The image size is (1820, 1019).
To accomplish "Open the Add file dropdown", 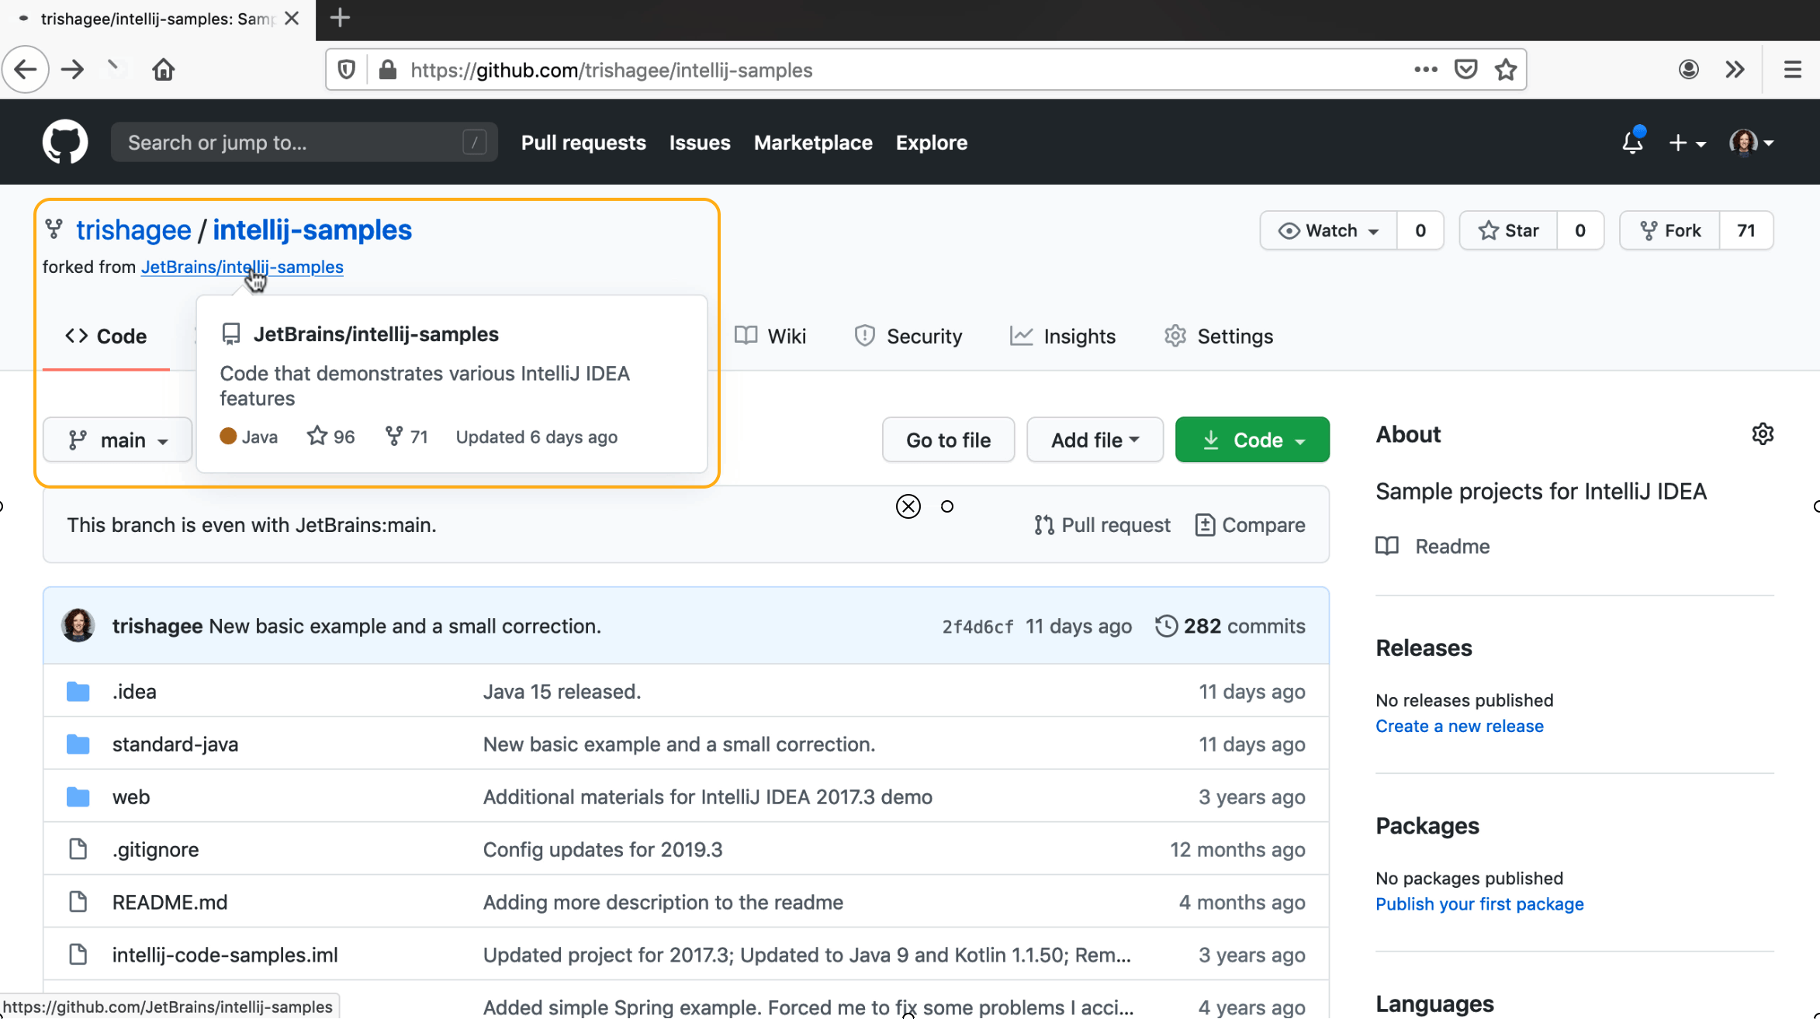I will point(1094,440).
